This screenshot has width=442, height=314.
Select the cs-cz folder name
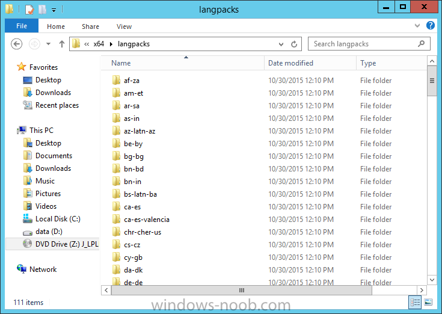tap(132, 245)
